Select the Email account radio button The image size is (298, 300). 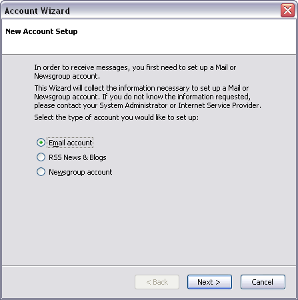click(x=41, y=143)
